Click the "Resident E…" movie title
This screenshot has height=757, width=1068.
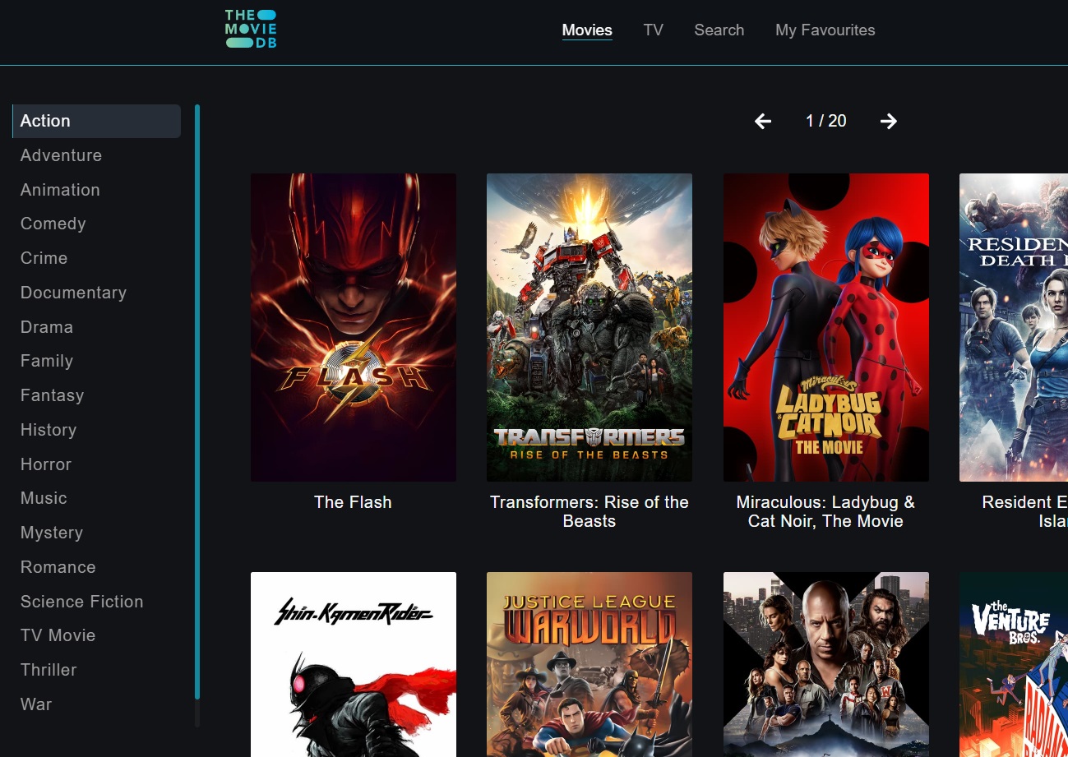(1024, 511)
